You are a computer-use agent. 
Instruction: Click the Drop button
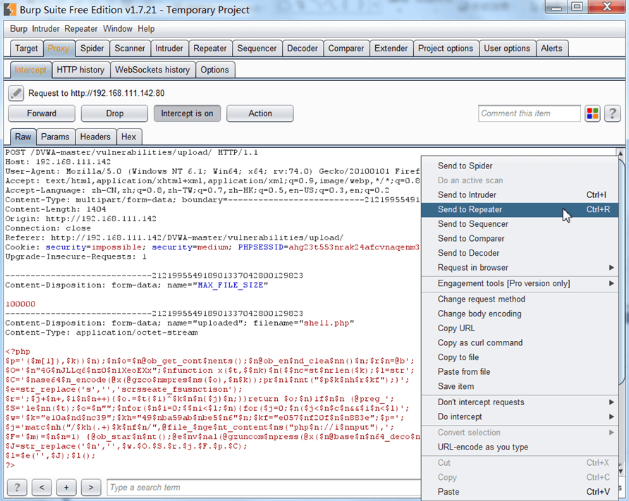[114, 113]
